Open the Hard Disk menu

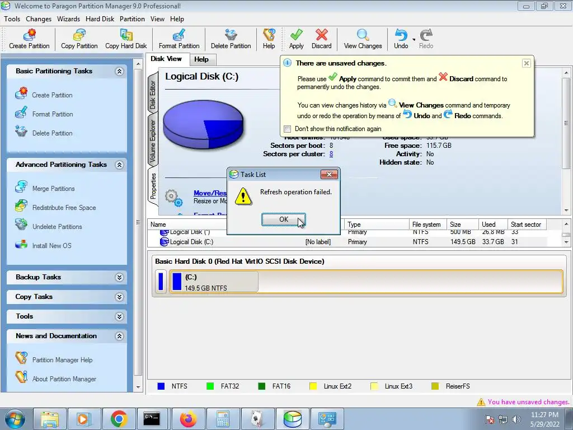point(100,19)
